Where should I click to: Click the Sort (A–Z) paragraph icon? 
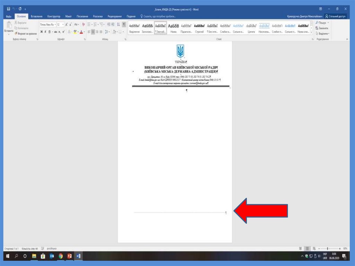119,25
